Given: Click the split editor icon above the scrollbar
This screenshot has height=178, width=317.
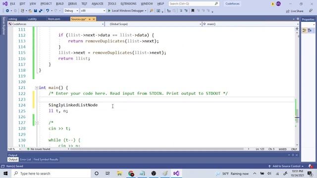Looking at the screenshot, I should click(297, 29).
